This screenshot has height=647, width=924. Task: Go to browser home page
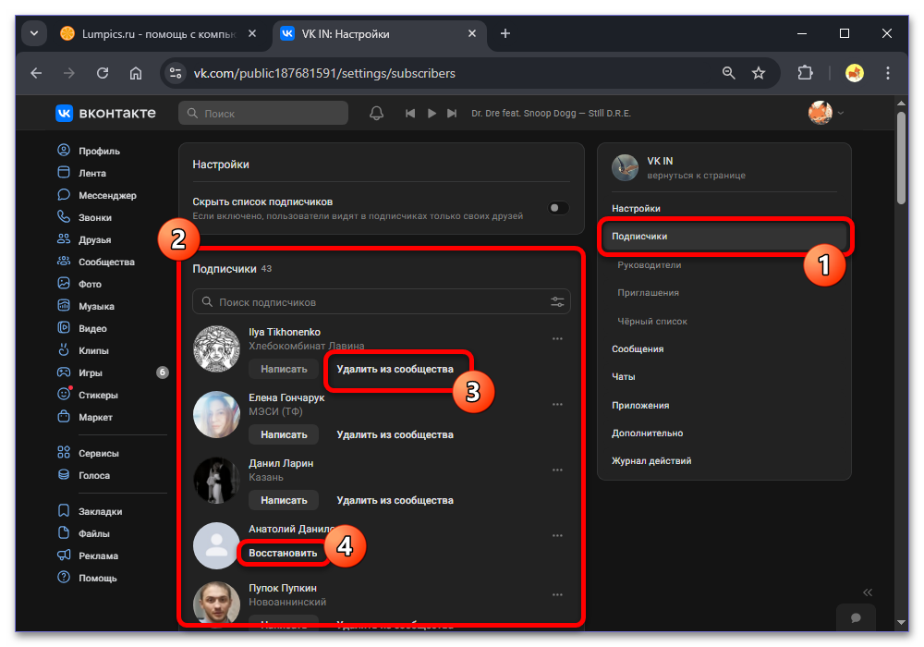(x=136, y=73)
